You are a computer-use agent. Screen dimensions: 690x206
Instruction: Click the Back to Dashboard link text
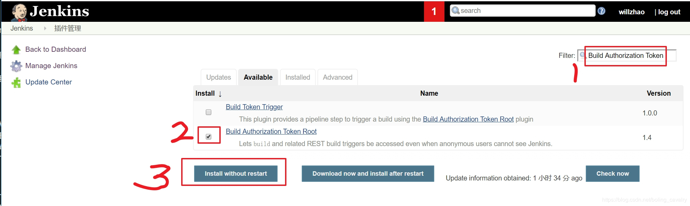[x=56, y=49]
